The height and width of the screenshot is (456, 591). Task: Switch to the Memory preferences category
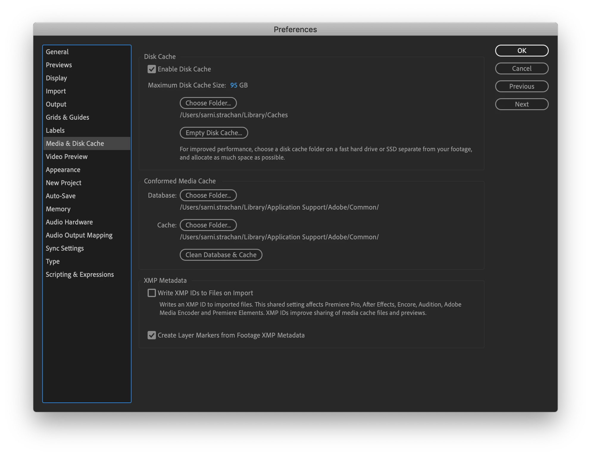[58, 209]
